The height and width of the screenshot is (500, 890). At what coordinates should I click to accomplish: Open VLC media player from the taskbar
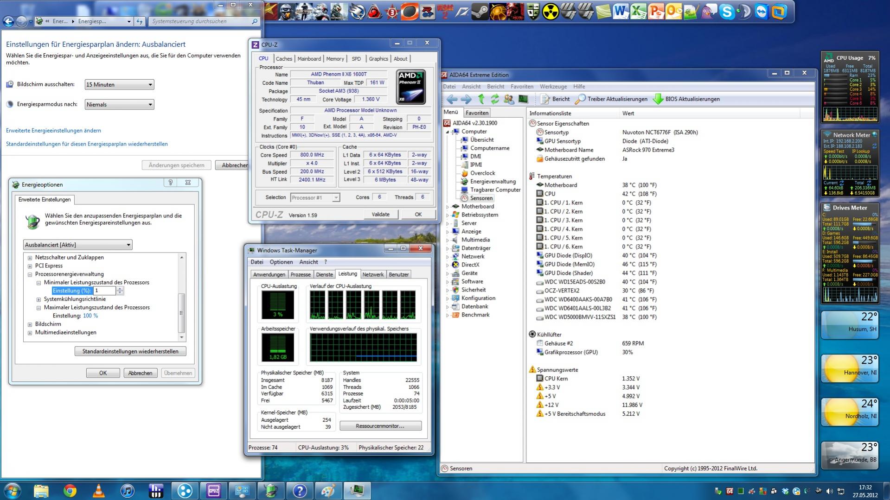click(99, 490)
